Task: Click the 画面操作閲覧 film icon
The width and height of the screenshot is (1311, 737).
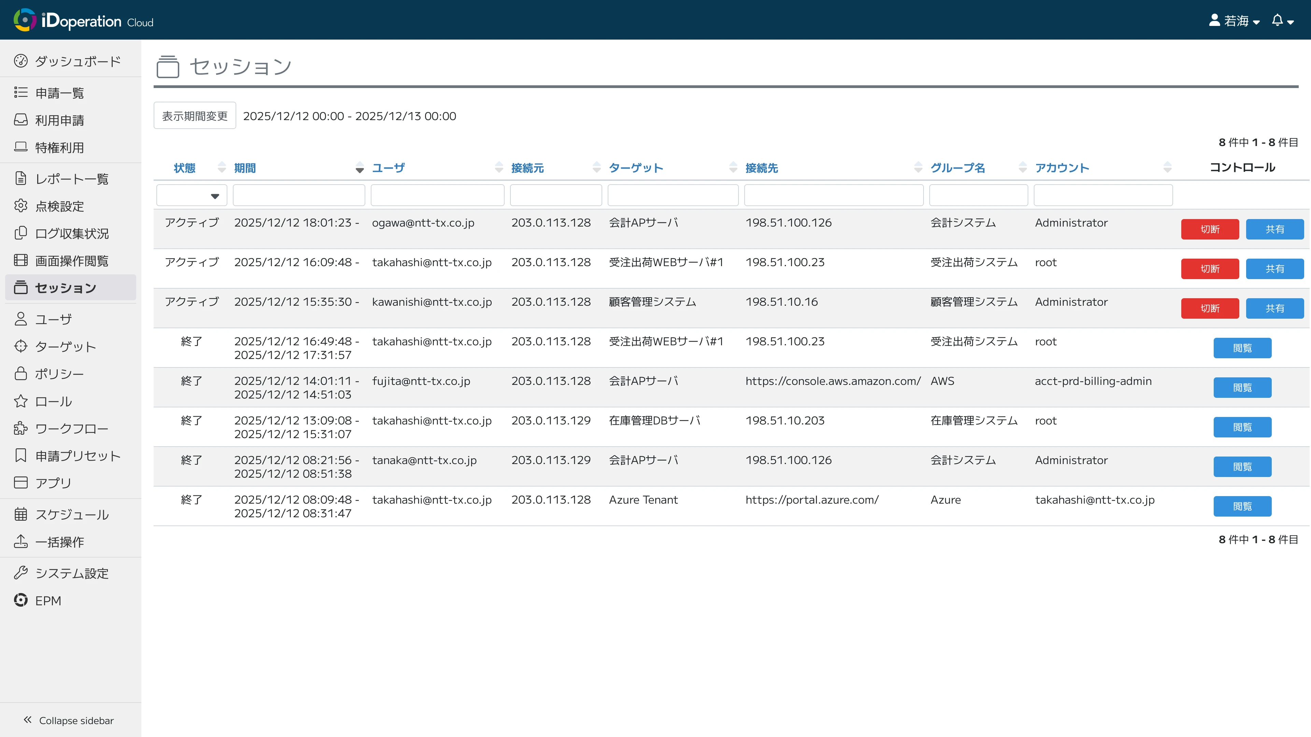Action: [x=20, y=260]
